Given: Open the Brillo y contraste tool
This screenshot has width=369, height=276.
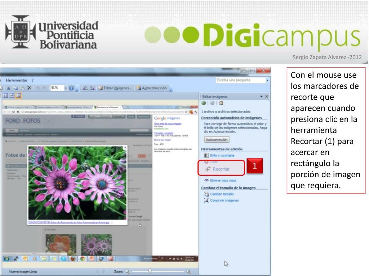Looking at the screenshot, I should click(222, 155).
